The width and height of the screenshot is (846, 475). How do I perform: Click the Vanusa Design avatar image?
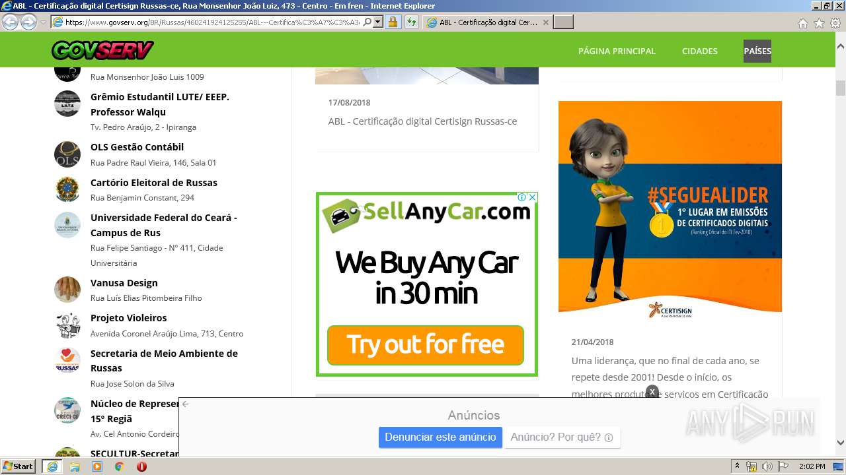pyautogui.click(x=67, y=290)
